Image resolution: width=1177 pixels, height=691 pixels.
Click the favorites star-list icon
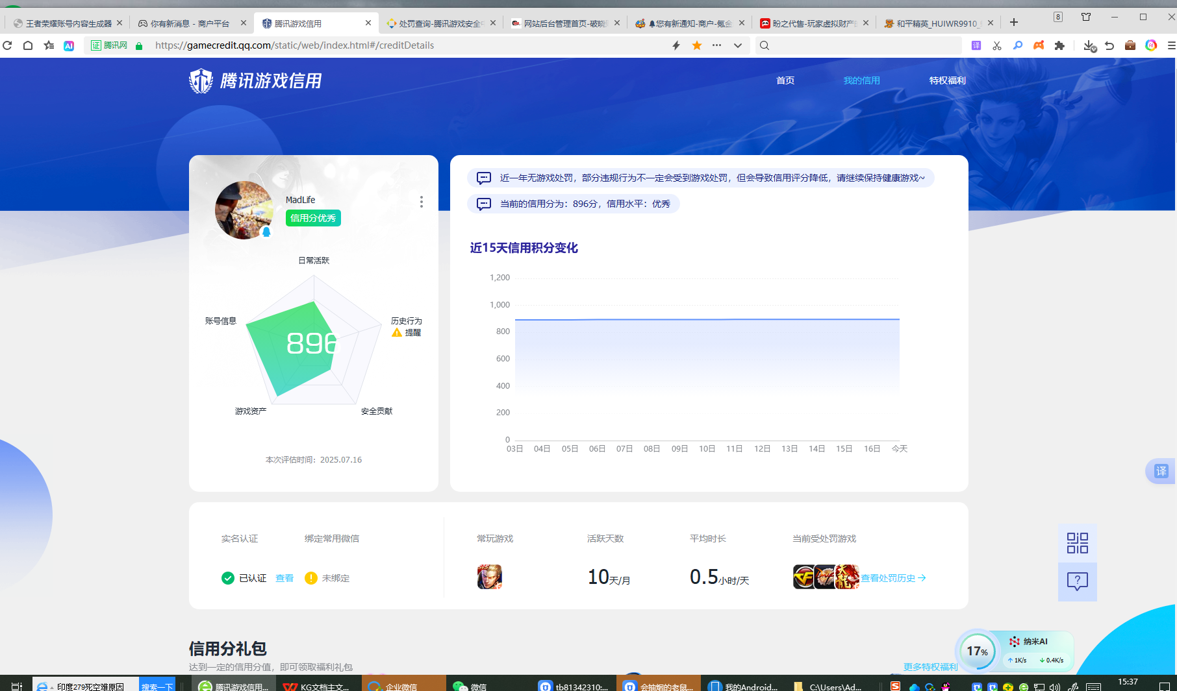49,45
